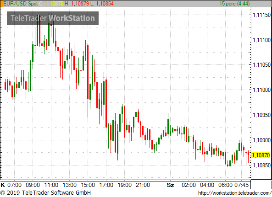
Task: Click the © 2019 TeleTrader Software GmbH text
Action: tap(45, 193)
